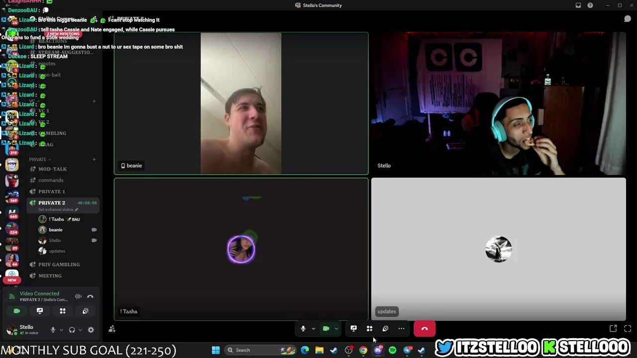Focus Stello's video tile
Image resolution: width=637 pixels, height=358 pixels.
(499, 103)
